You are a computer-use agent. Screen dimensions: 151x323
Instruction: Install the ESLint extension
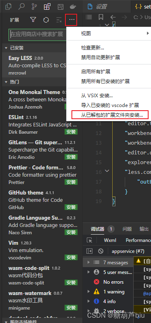tap(71, 132)
